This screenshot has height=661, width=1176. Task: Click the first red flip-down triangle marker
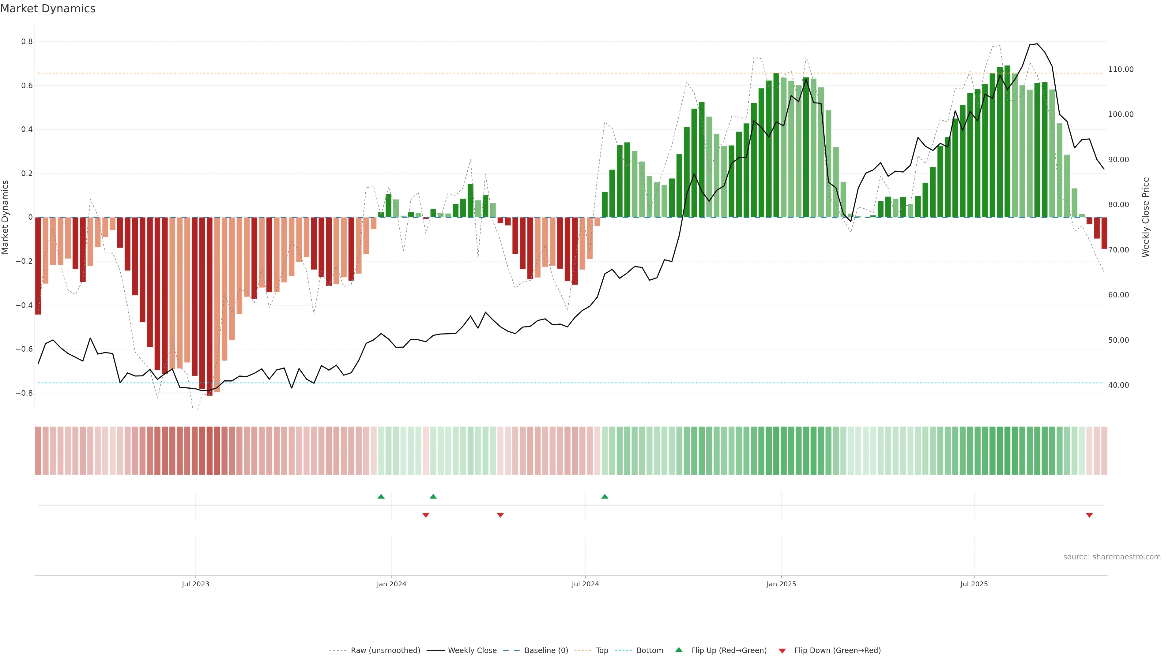[425, 515]
